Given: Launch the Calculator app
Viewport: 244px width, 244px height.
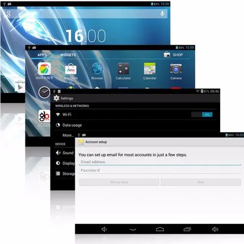Looking at the screenshot, I should point(123,68).
